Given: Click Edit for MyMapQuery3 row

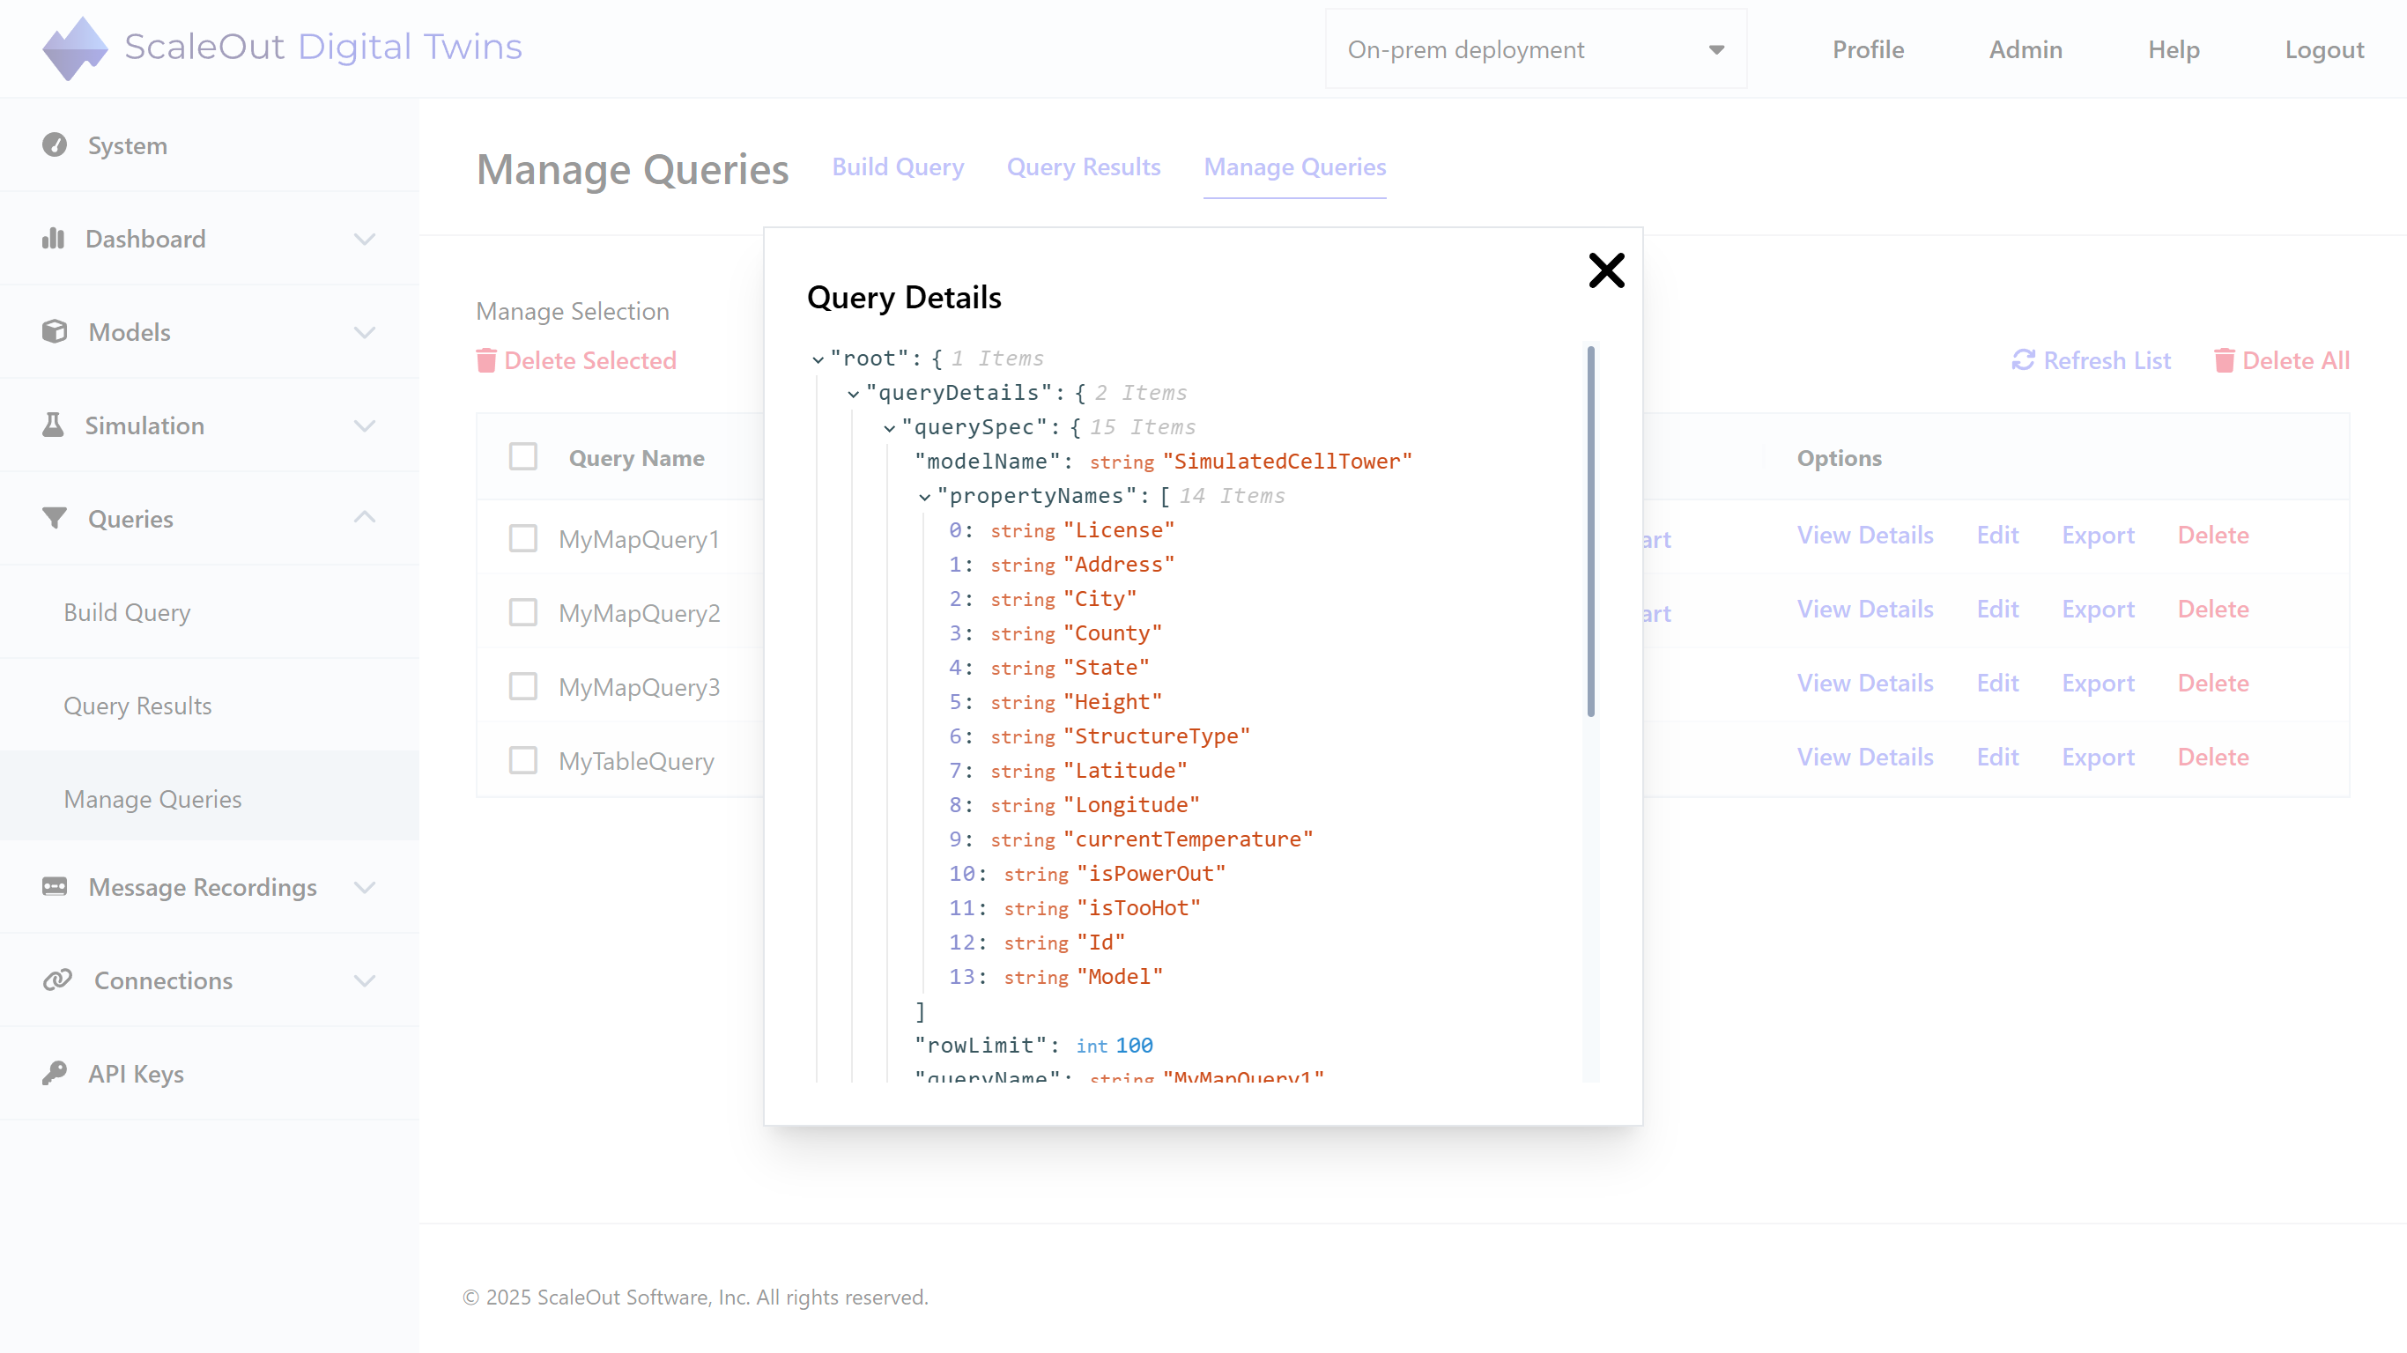Looking at the screenshot, I should 1997,683.
